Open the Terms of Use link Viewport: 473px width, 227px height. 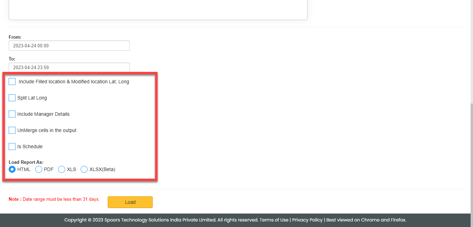pos(274,220)
